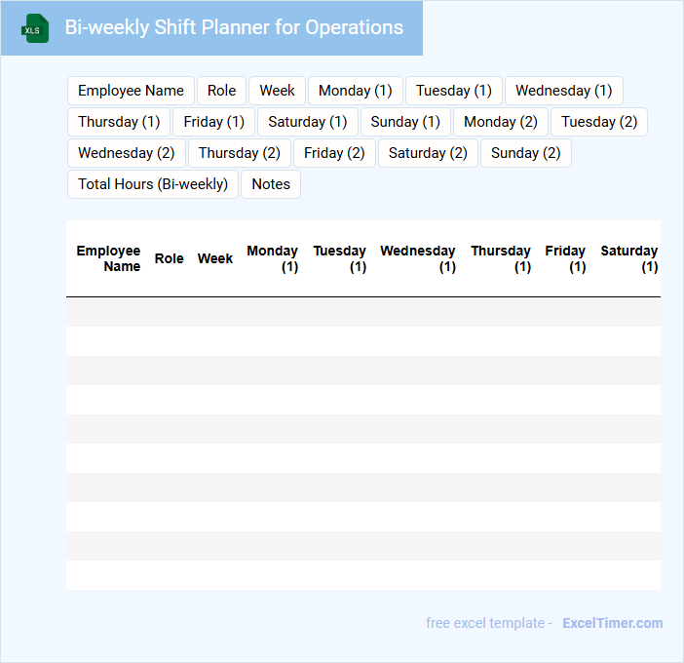Choose the Wednesday (1) tag

(563, 91)
